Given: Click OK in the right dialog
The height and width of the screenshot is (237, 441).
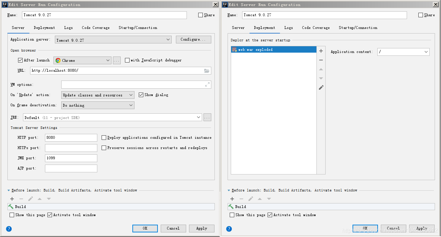Looking at the screenshot, I should click(x=365, y=229).
